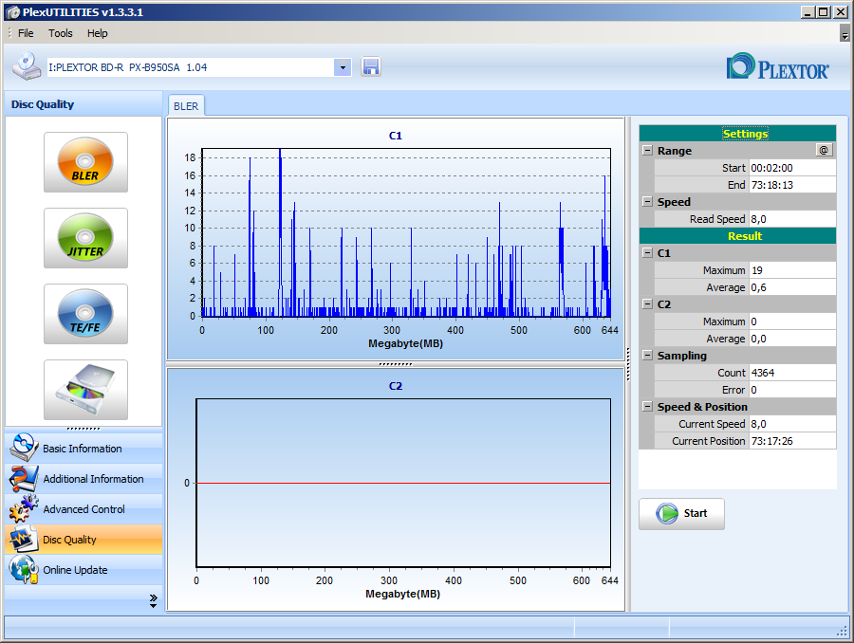Click the C2 Average value 0,0
The image size is (854, 643).
792,339
